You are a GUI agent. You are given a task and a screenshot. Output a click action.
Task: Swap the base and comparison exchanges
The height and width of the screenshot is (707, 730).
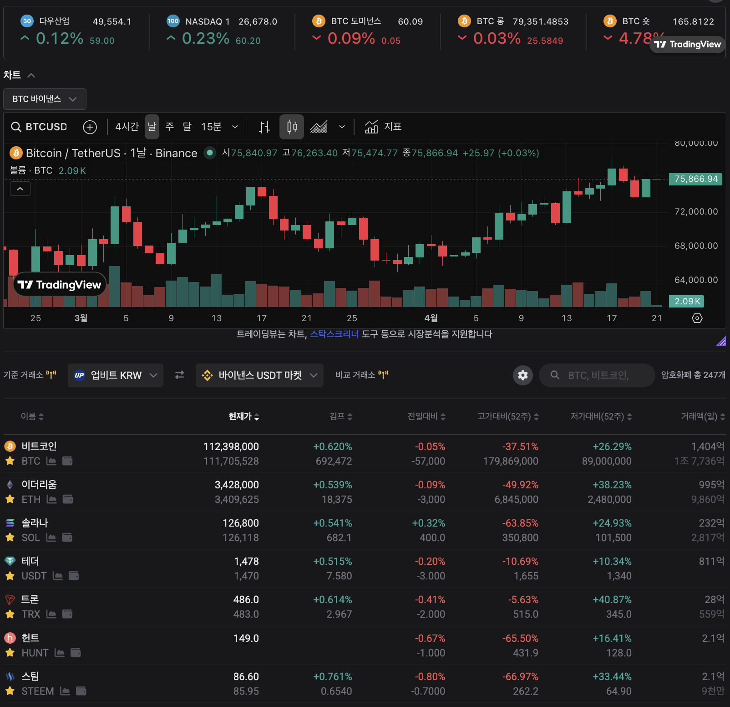(x=180, y=375)
